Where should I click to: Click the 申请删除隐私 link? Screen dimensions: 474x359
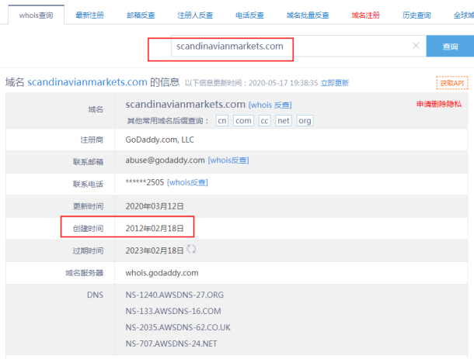tap(439, 104)
